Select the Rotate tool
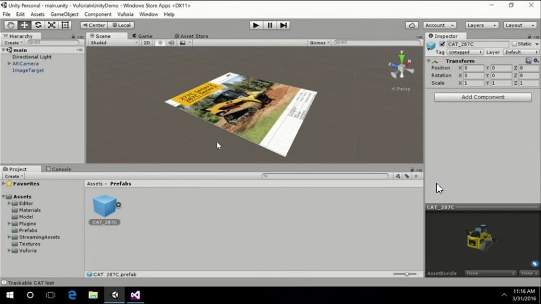Viewport: 541px width, 304px height. [38, 25]
